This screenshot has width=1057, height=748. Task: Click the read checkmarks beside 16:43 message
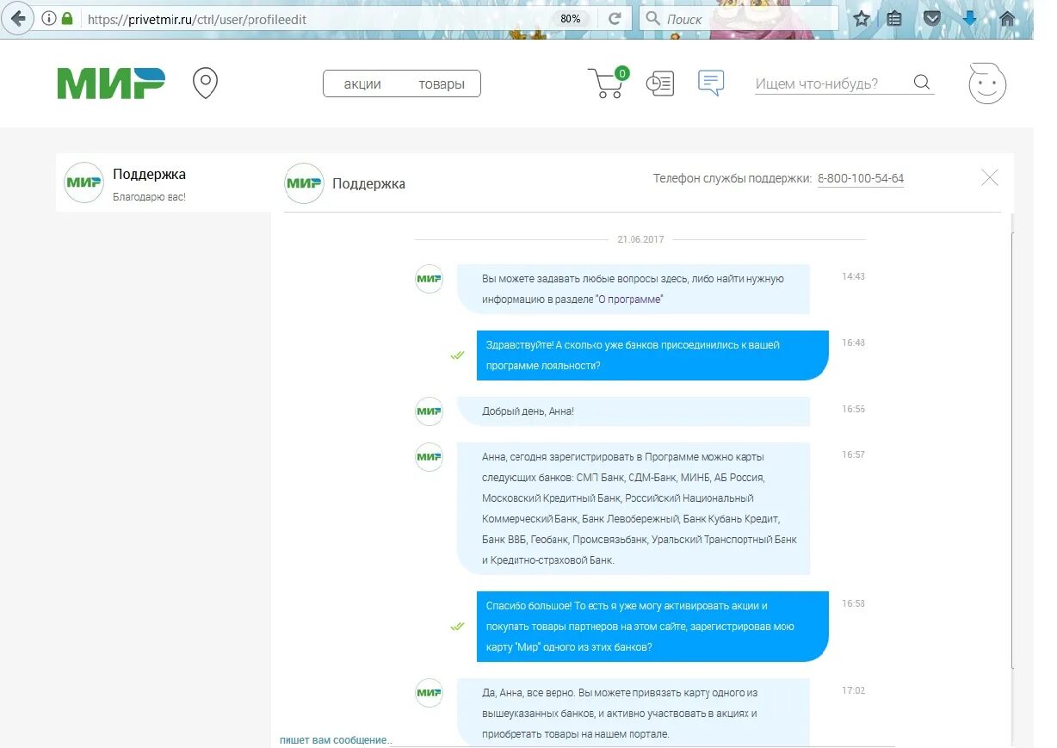click(x=457, y=355)
